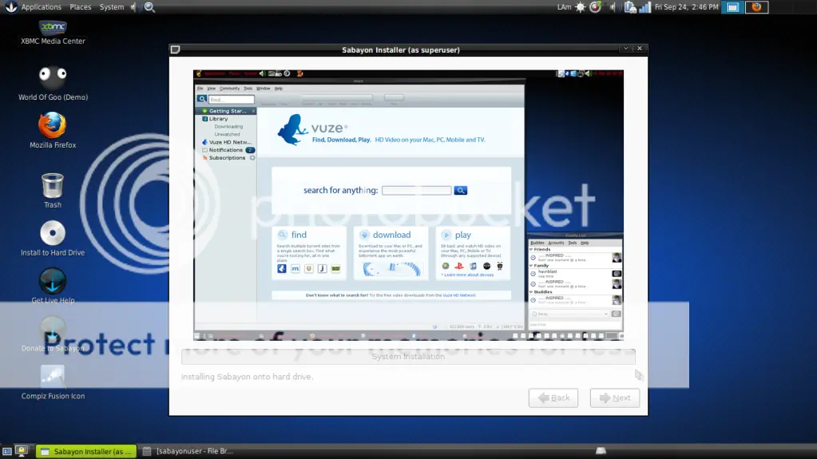Open the System menu
817x459 pixels.
(112, 6)
